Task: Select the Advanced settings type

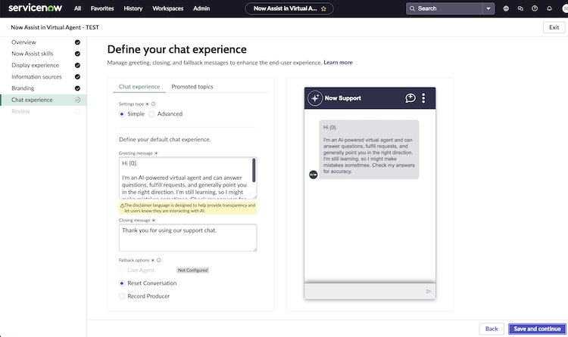Action: [151, 114]
